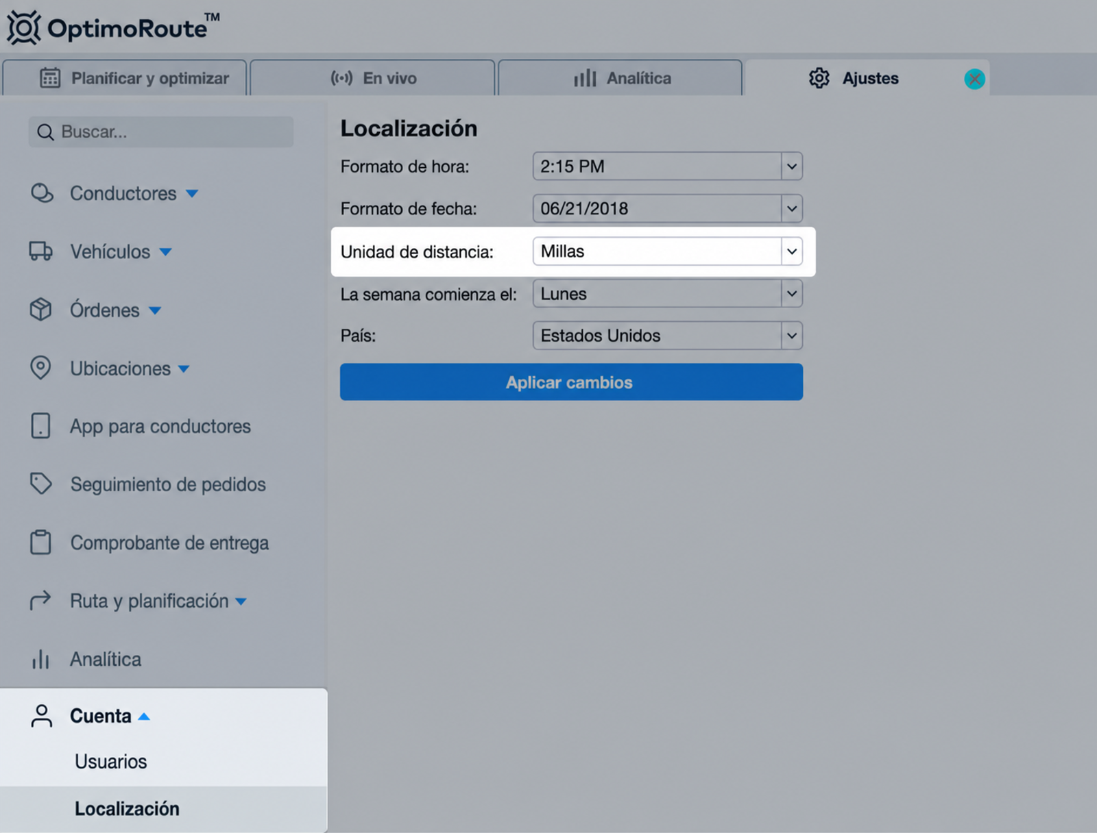Click the clipboard icon for Comprobante de entrega

40,542
